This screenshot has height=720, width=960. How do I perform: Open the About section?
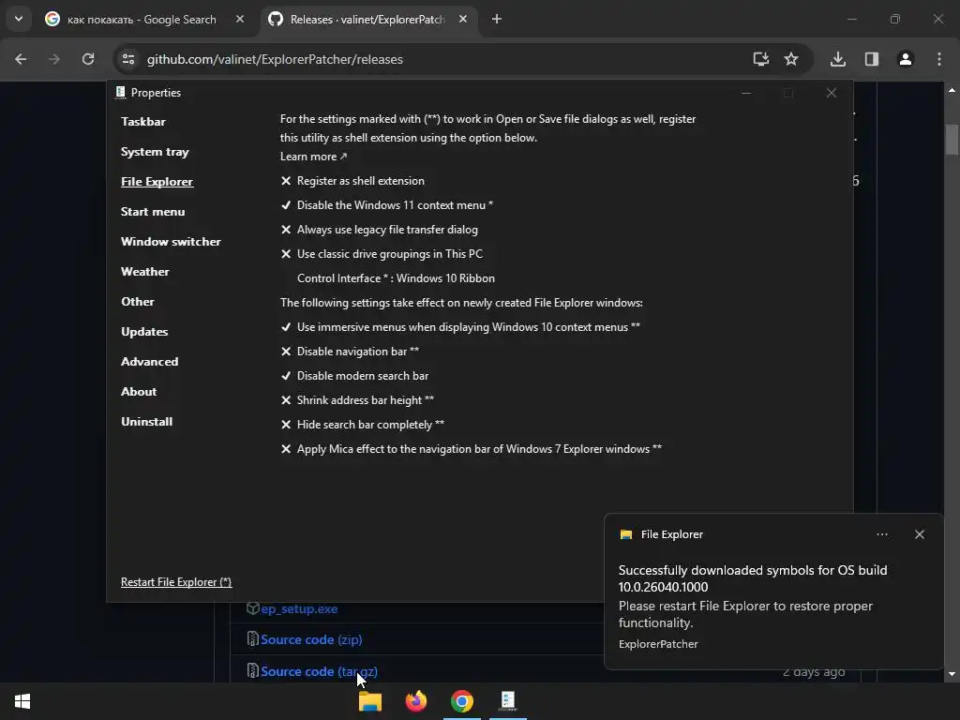139,391
